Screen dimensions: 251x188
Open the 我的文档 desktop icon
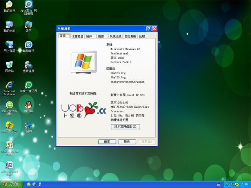click(x=9, y=5)
